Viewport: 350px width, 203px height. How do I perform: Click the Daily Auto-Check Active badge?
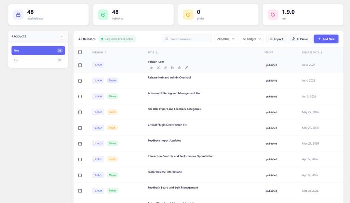pyautogui.click(x=117, y=39)
